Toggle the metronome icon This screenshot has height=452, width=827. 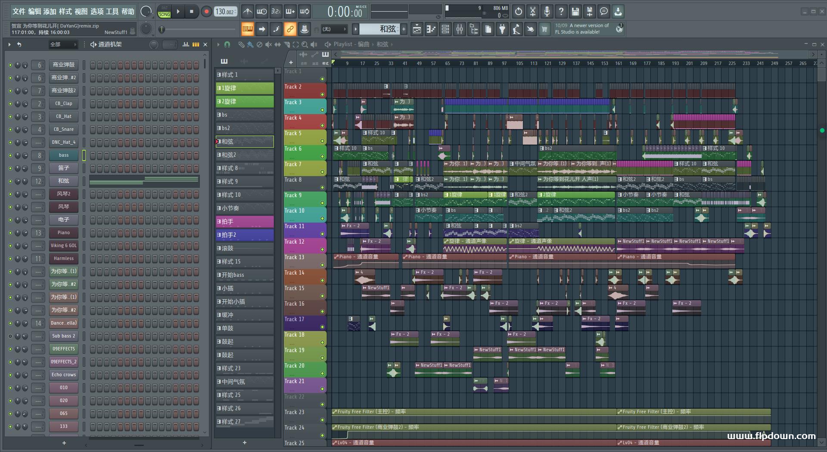click(247, 12)
